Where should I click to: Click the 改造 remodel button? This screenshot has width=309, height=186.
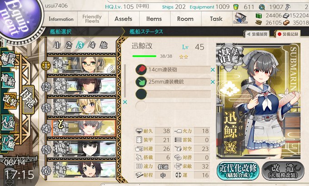pyautogui.click(x=283, y=171)
